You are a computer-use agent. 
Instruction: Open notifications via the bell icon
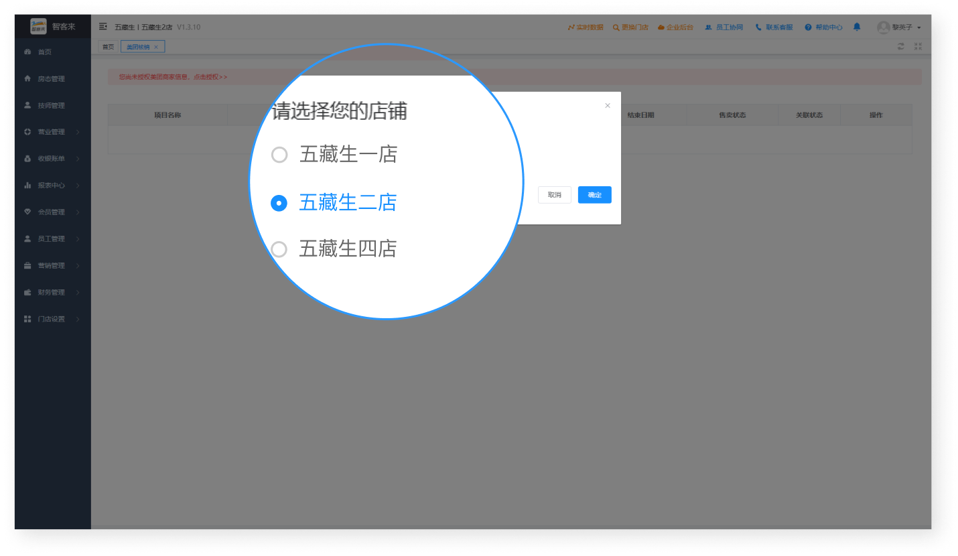coord(857,27)
